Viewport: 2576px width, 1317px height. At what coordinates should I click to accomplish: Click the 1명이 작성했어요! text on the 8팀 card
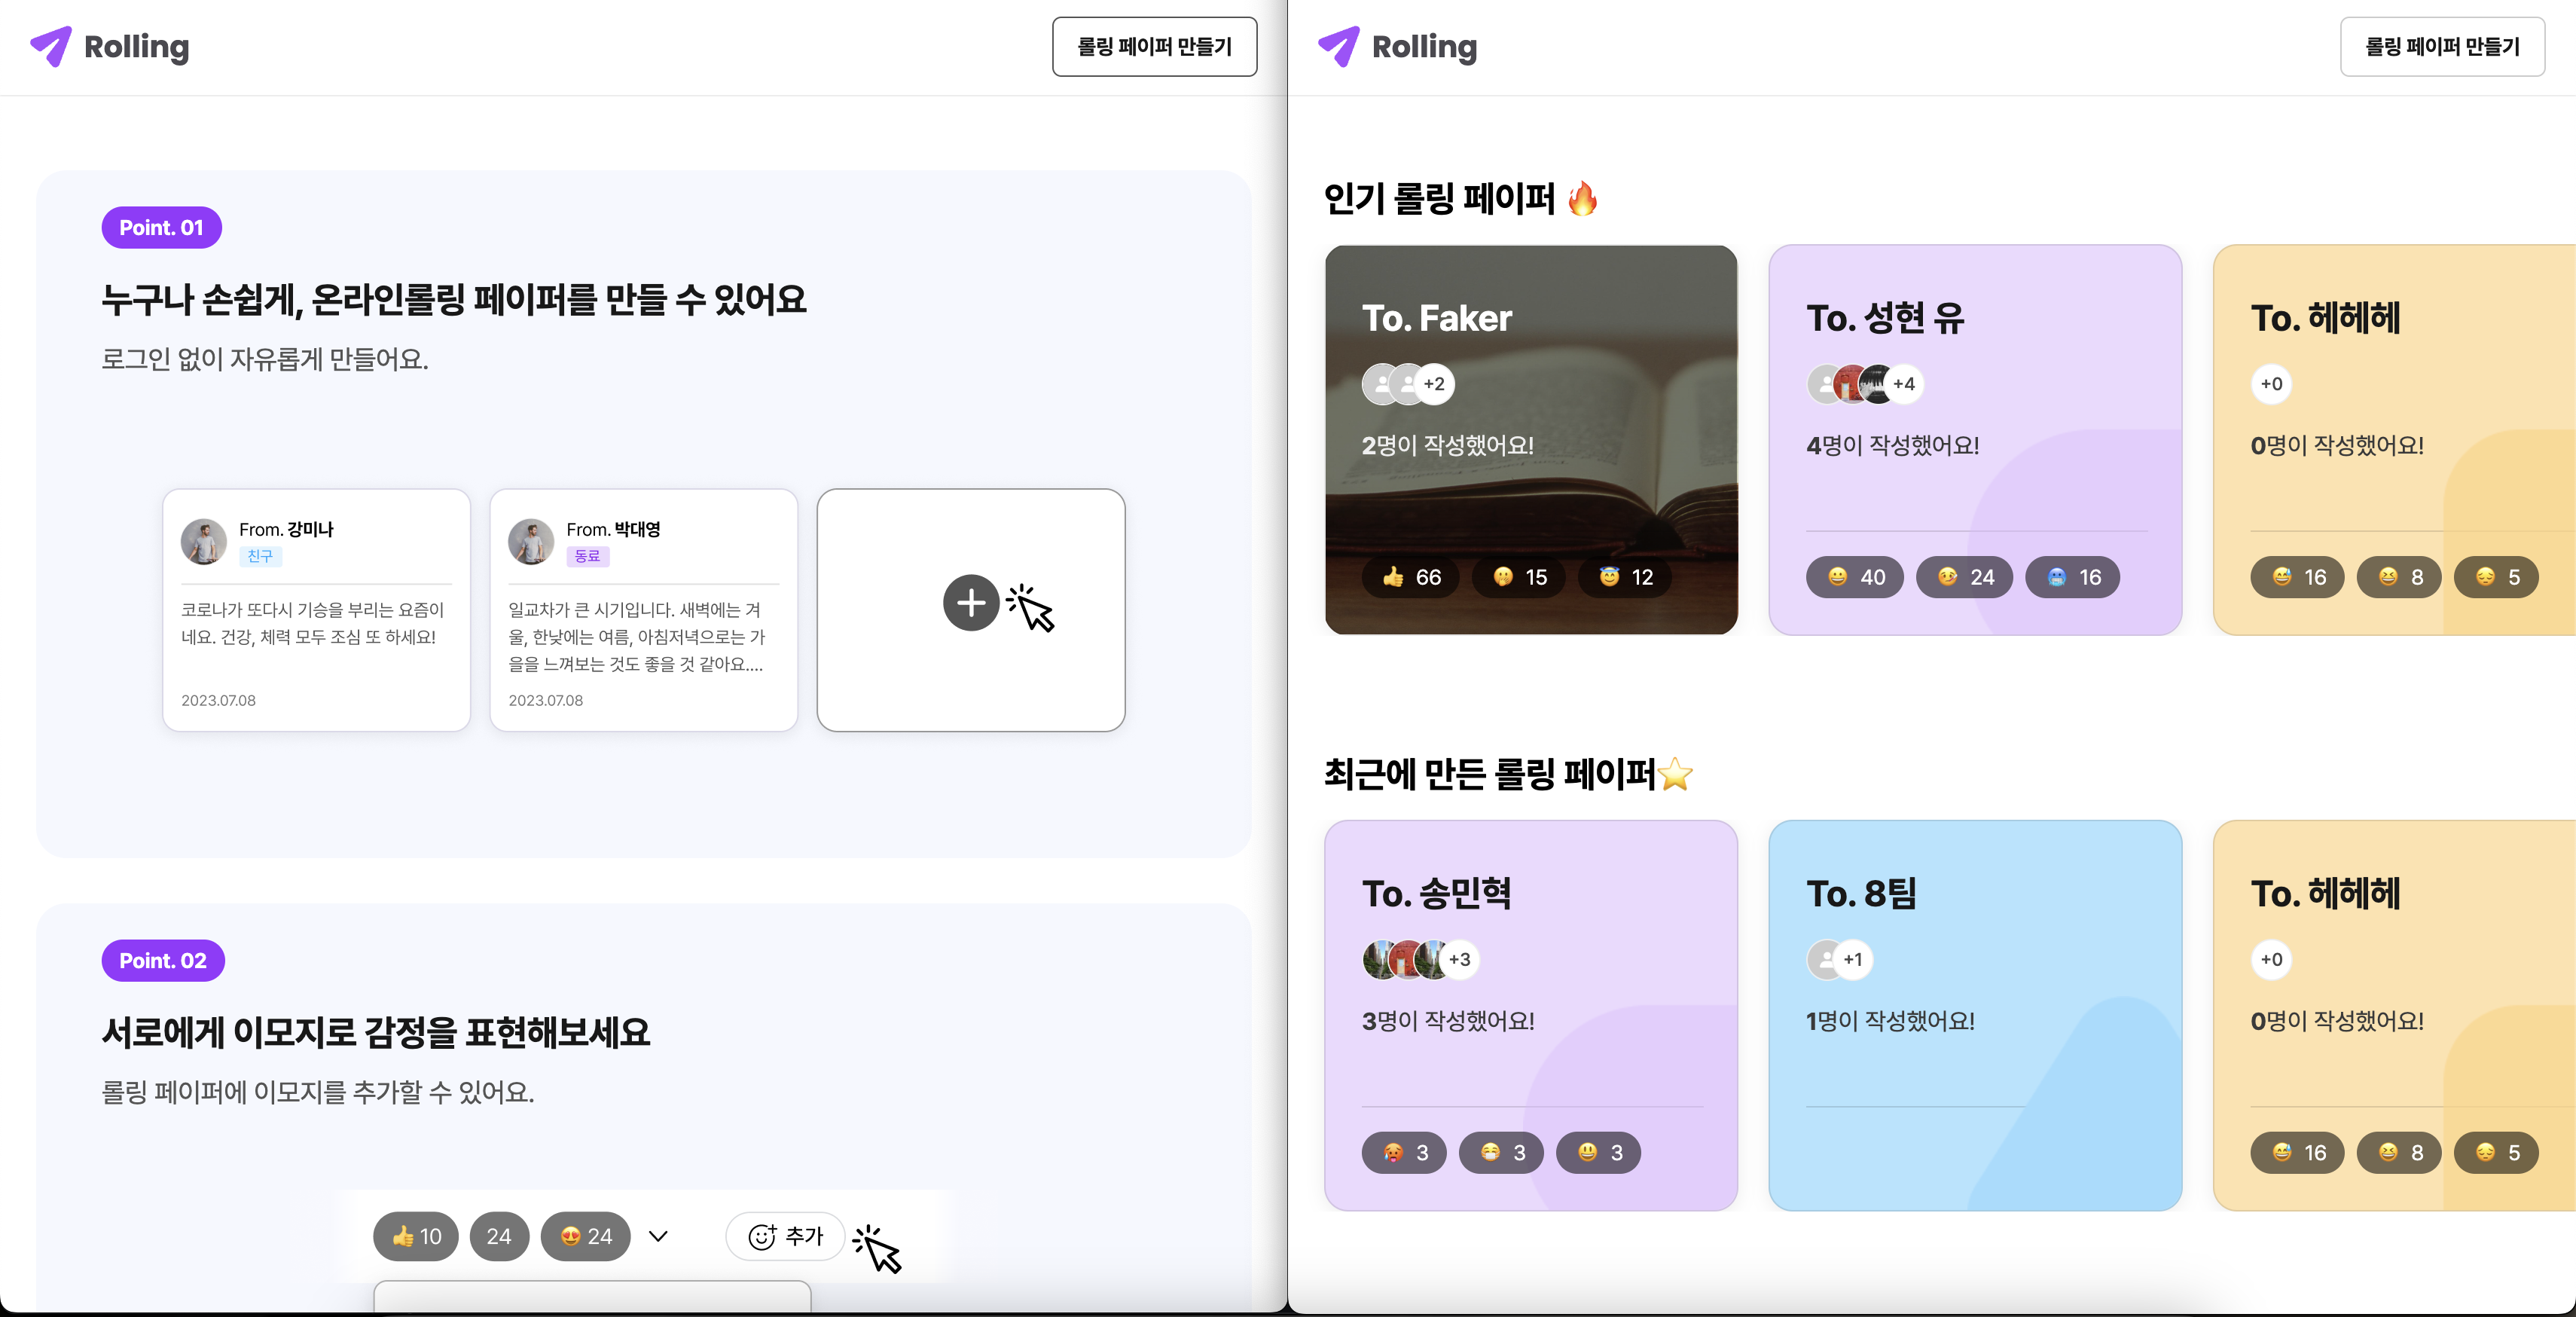pyautogui.click(x=1890, y=1021)
